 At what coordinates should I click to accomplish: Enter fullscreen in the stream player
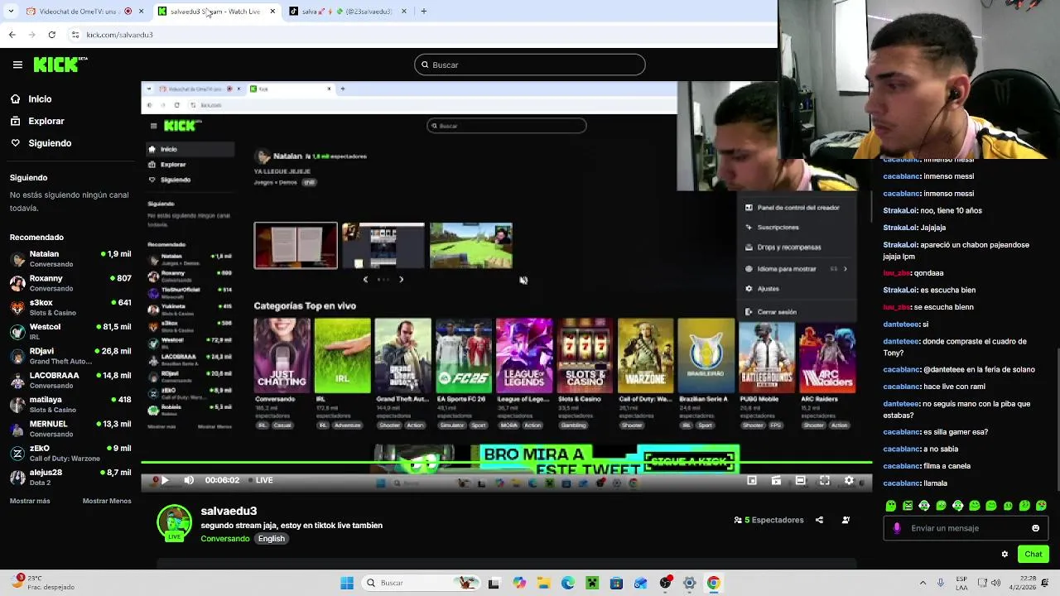pos(825,480)
